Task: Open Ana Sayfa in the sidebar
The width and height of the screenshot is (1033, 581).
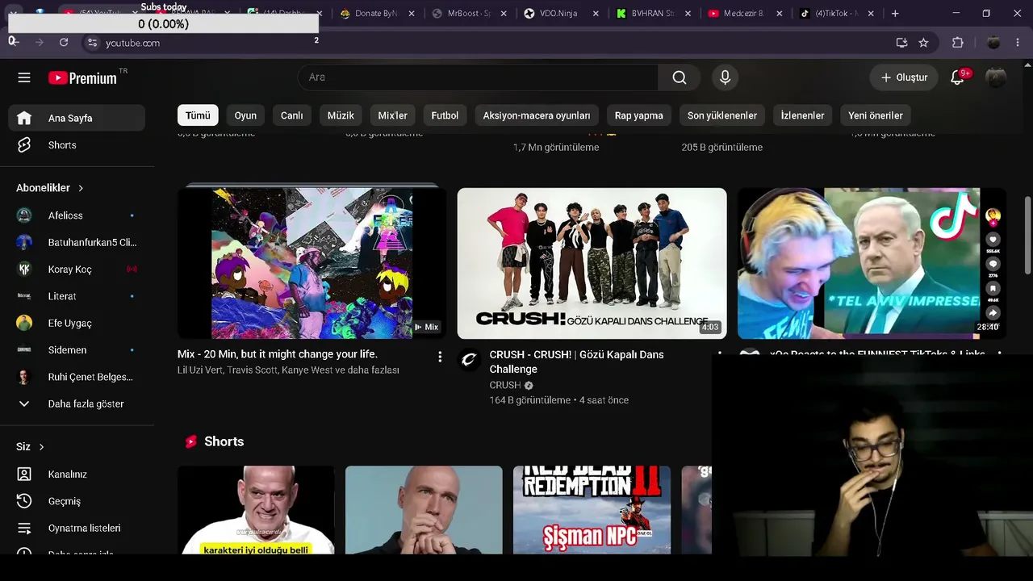Action: pos(77,118)
